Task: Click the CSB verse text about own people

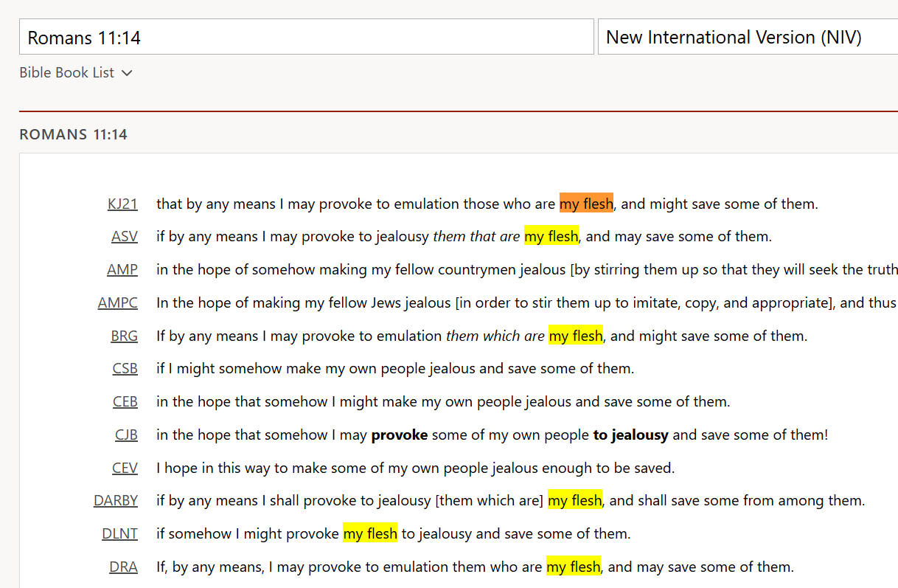Action: tap(395, 368)
